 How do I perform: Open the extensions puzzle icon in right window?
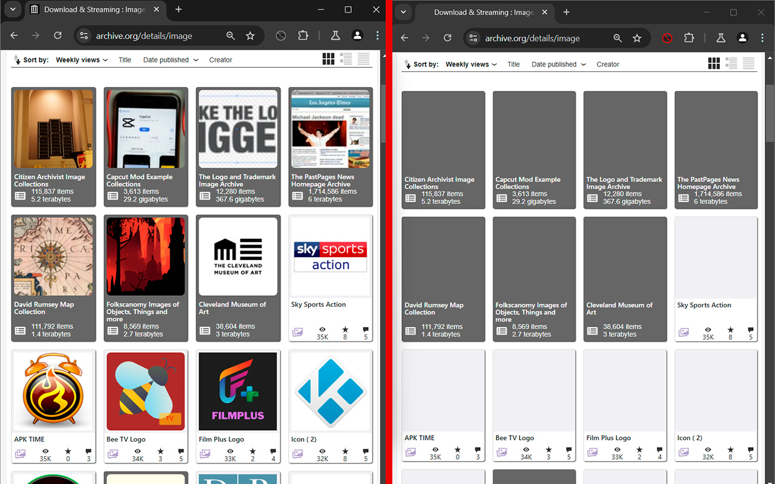tap(689, 38)
